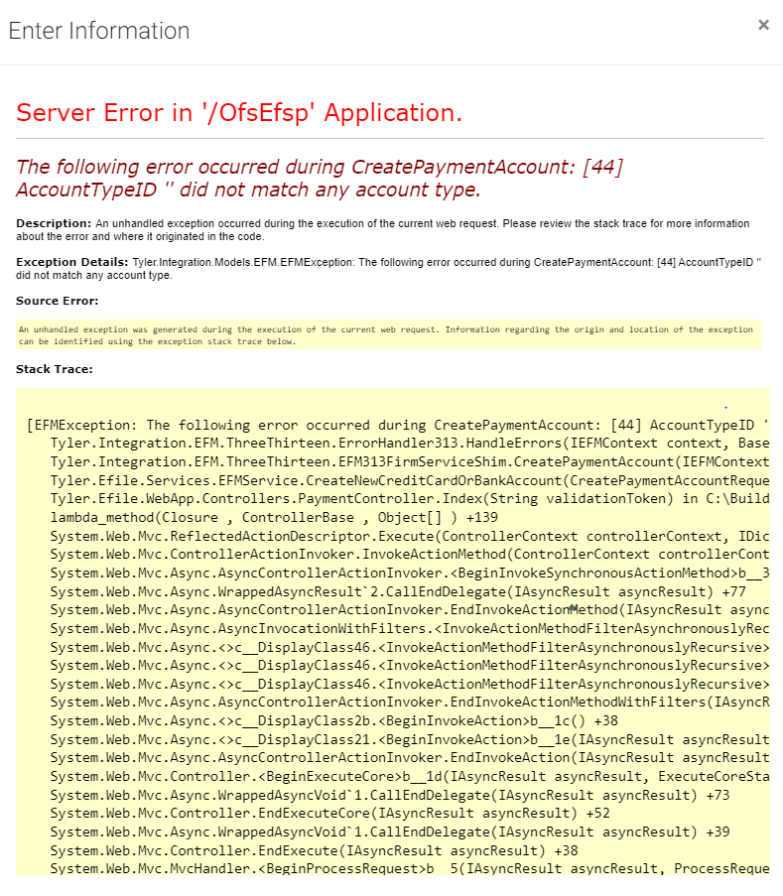Click the 'Source Error:' label
The width and height of the screenshot is (783, 896).
pyautogui.click(x=58, y=301)
